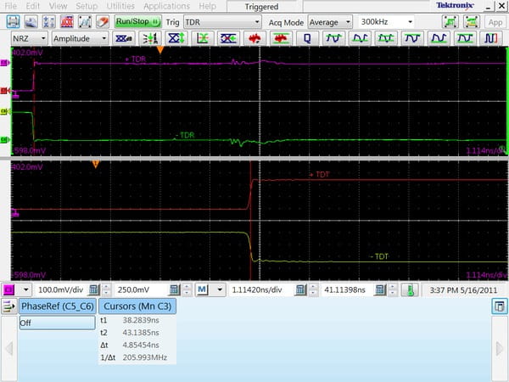Click the panel restore icon at right of readout
Screen dimensions: 509x382
pyautogui.click(x=499, y=306)
